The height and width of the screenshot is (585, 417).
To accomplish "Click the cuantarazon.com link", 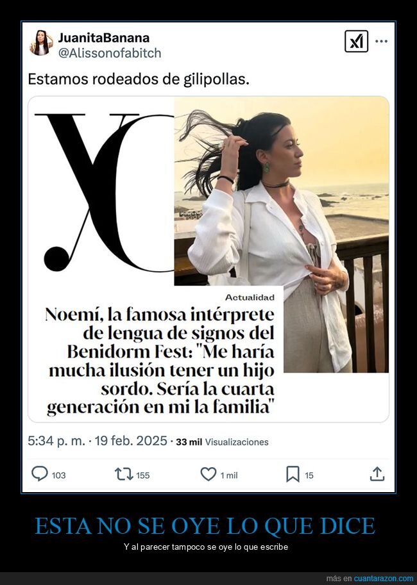I will tap(384, 579).
